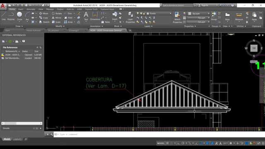The height and width of the screenshot is (149, 265).
Task: Click the Base view icon
Action: (227, 16)
